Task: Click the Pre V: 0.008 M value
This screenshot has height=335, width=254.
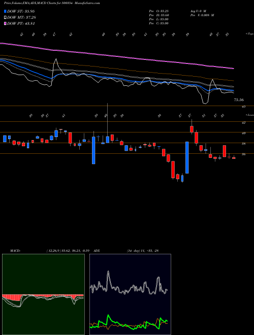Action: (x=202, y=15)
